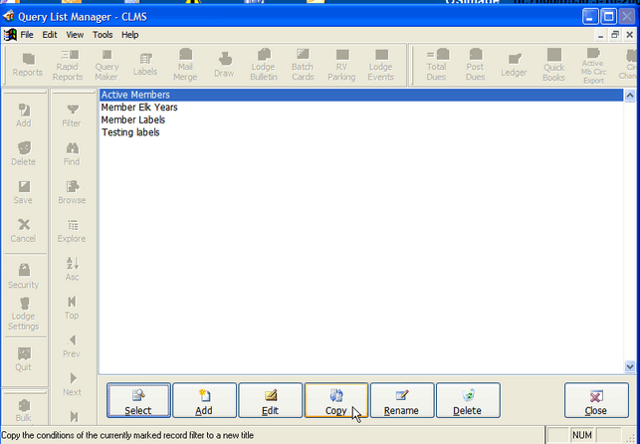Open the Lodge Bulletin icon
Image resolution: width=640 pixels, height=444 pixels.
[x=264, y=65]
